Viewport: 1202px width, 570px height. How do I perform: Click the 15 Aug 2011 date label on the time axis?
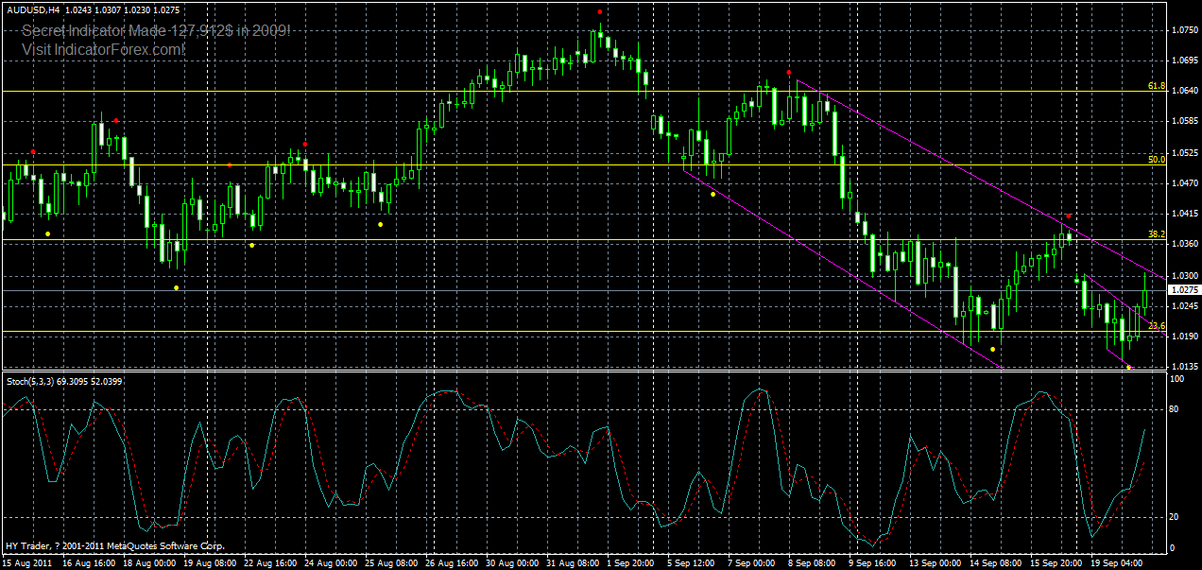click(26, 561)
